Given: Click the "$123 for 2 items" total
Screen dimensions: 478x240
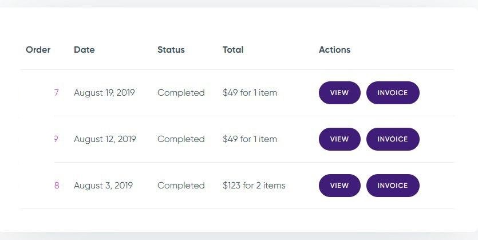Looking at the screenshot, I should (254, 186).
